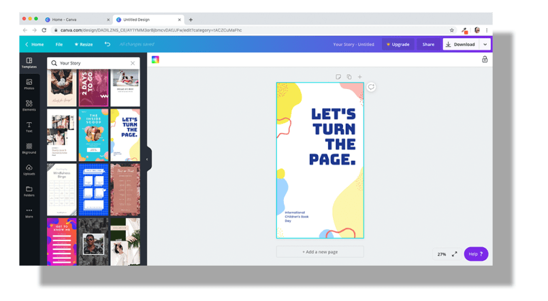Open the Folders panel
Screen dimensions: 548x301
coord(29,191)
